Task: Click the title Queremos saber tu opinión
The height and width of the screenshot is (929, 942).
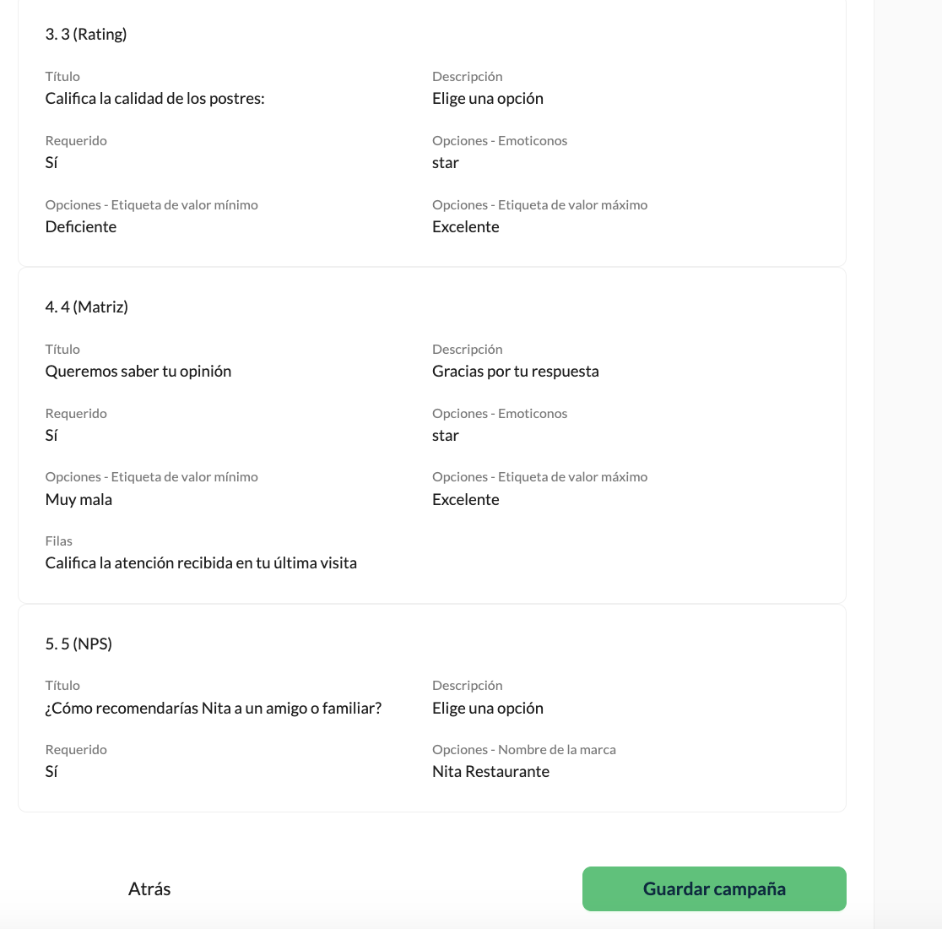Action: click(138, 372)
